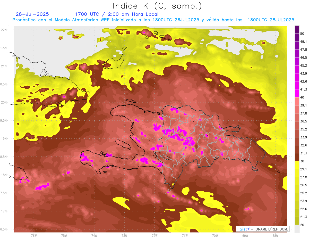309x239 pixels.
Task: Click the '36.5' color bar value
Action: [304, 121]
